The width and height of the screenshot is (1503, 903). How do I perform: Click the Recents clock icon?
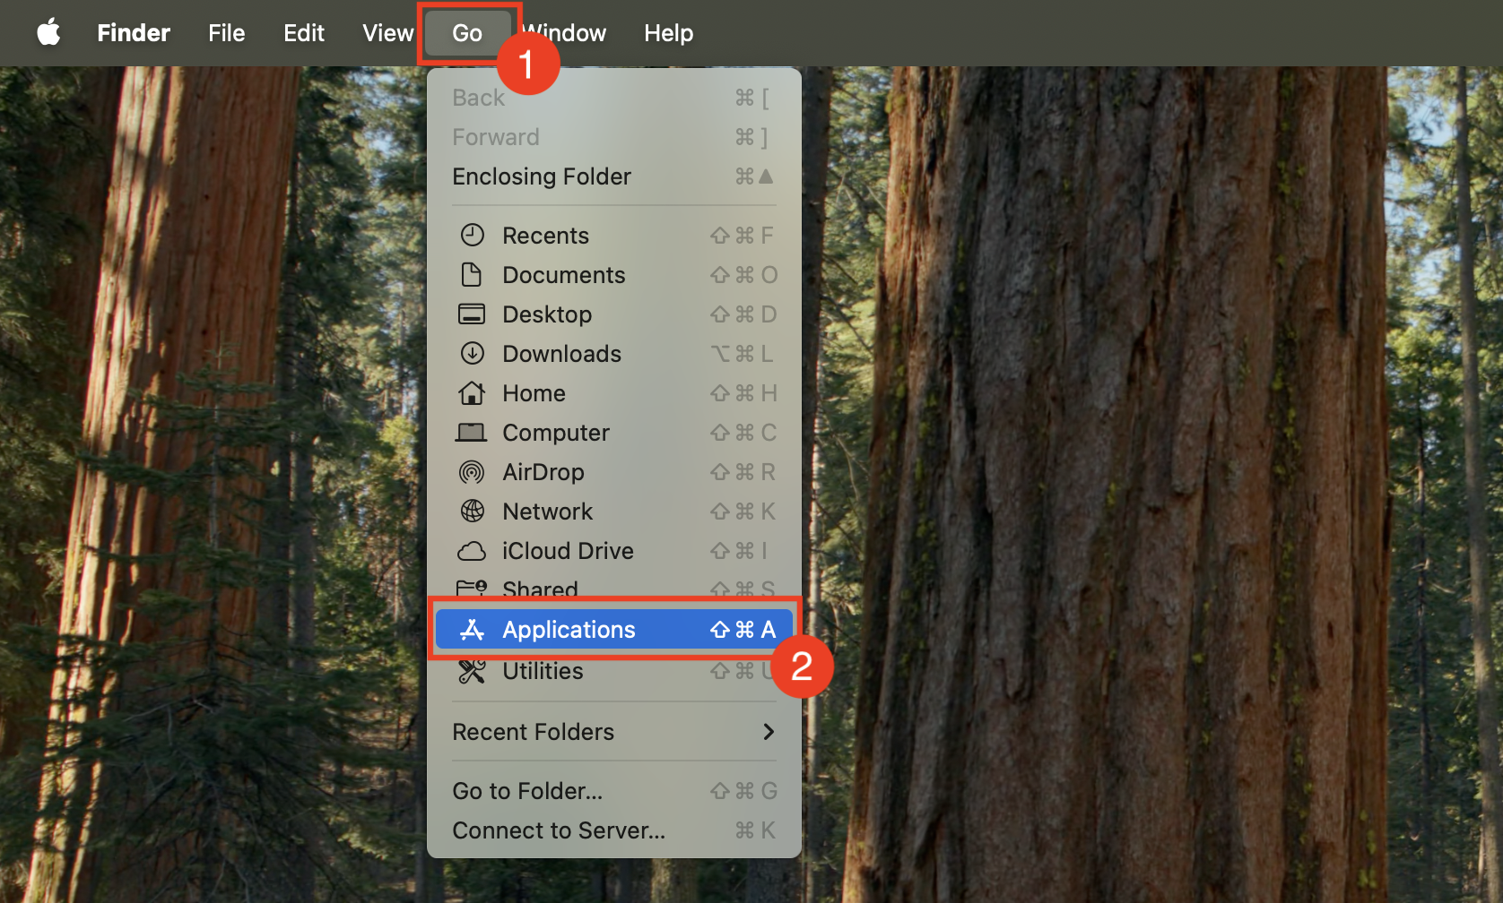click(x=473, y=235)
